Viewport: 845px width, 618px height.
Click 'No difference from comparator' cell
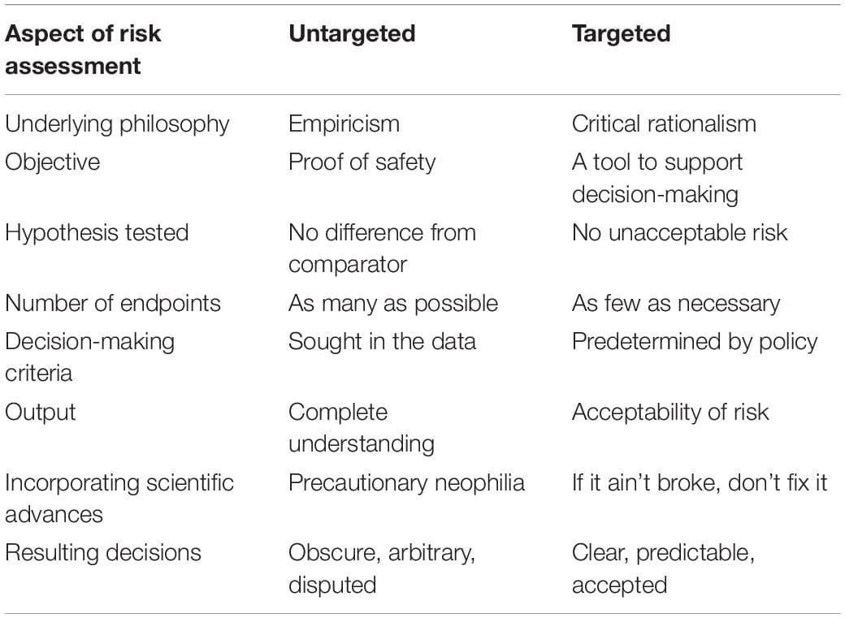(x=382, y=248)
